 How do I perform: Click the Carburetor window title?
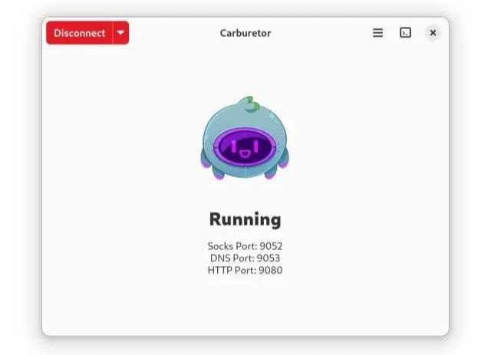(x=245, y=33)
